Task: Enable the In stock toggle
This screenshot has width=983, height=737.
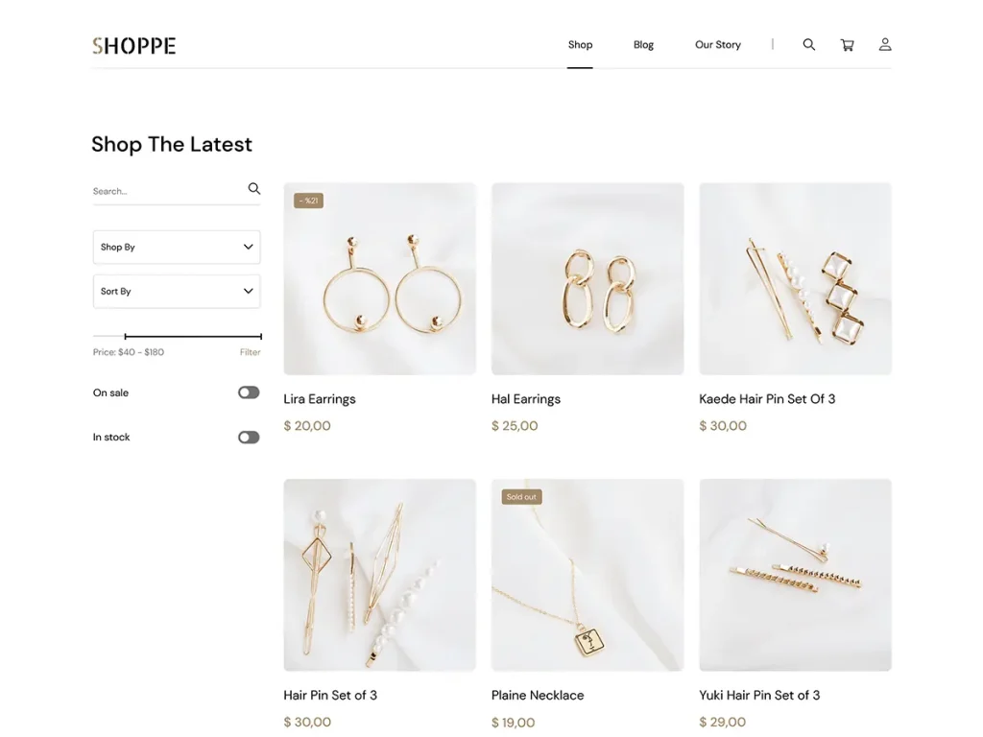Action: click(248, 437)
